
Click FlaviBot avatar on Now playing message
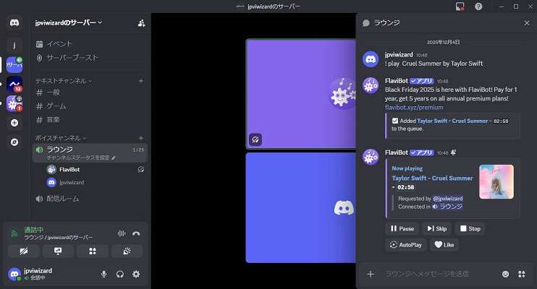tap(371, 157)
